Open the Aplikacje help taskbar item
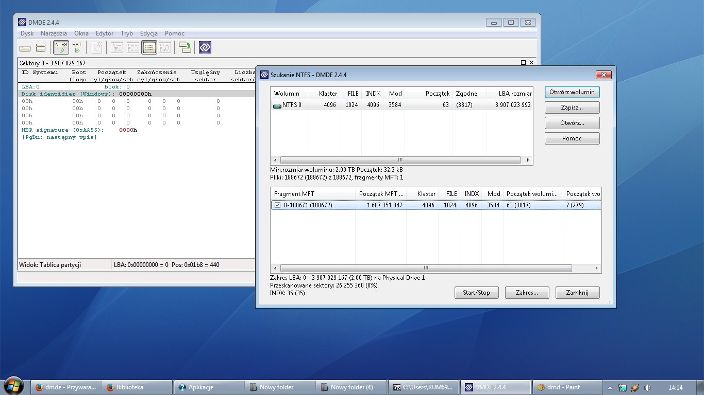704x395 pixels. pos(209,387)
